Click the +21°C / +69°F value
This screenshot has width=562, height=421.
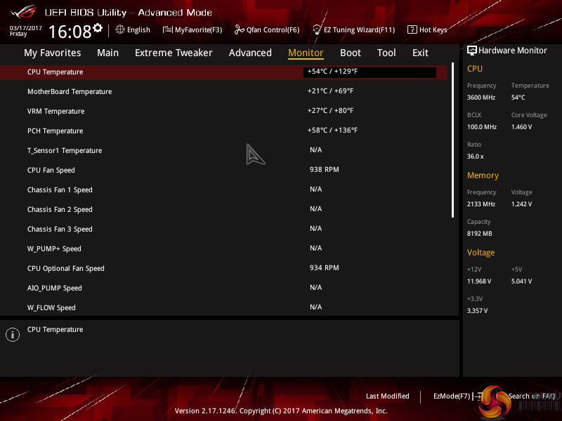[x=330, y=91]
